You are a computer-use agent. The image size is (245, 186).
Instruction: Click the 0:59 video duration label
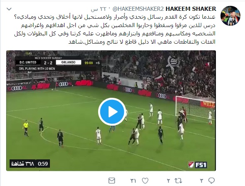click(43, 164)
